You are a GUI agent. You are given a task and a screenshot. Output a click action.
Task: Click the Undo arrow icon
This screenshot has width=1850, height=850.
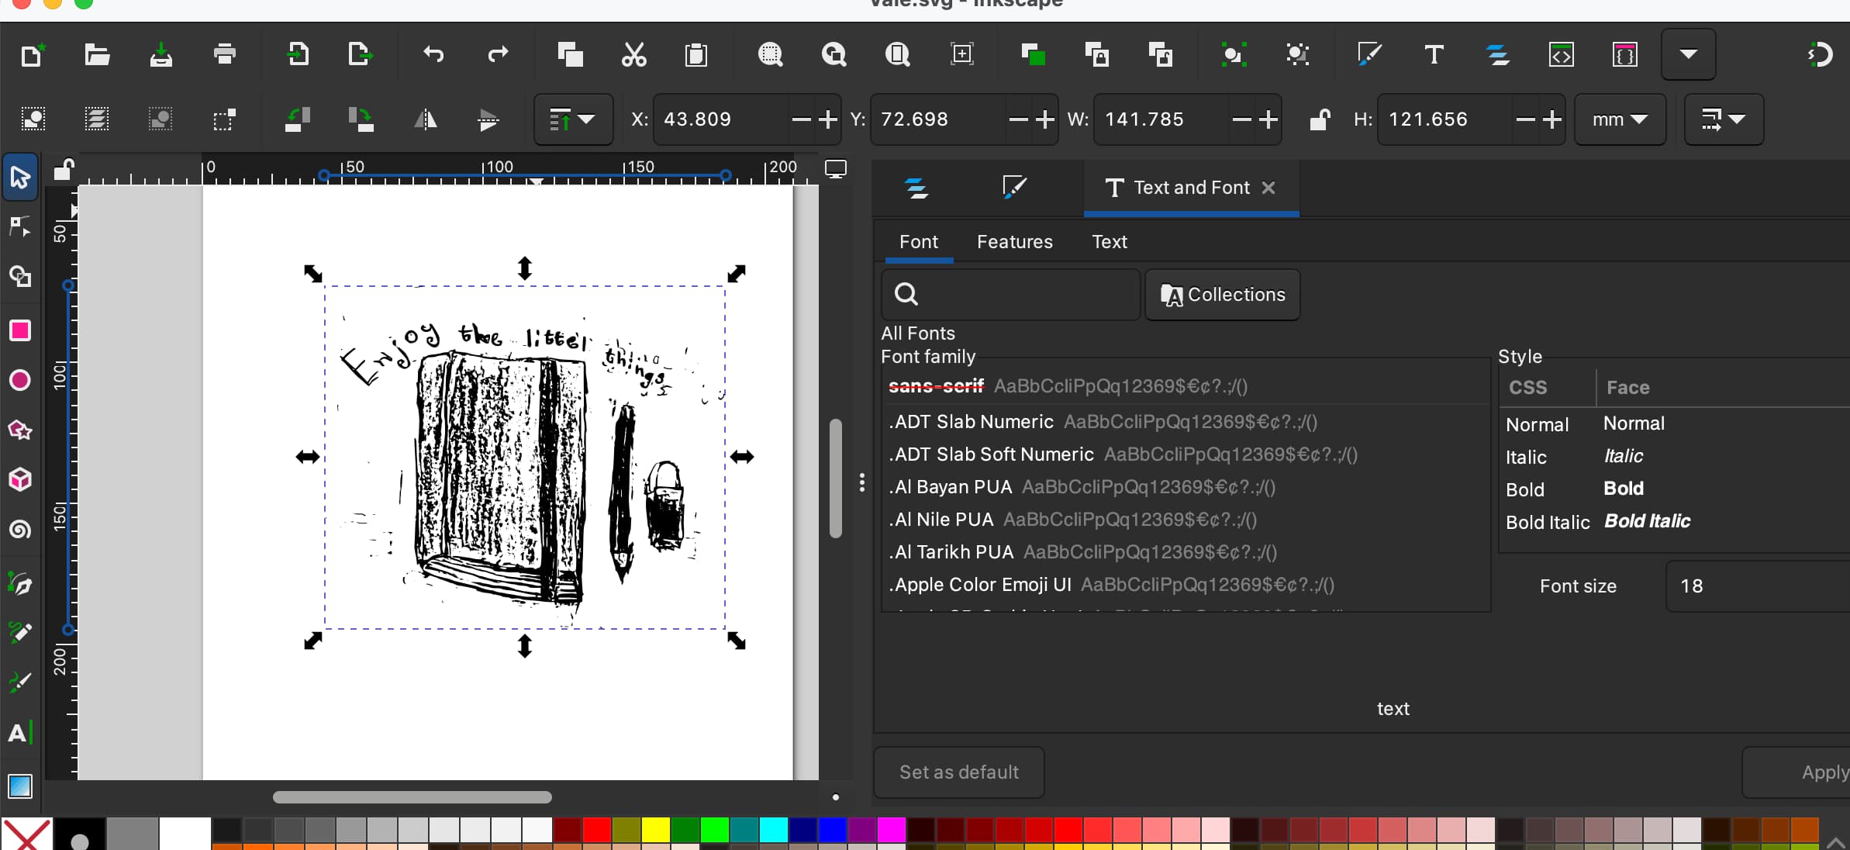click(433, 54)
